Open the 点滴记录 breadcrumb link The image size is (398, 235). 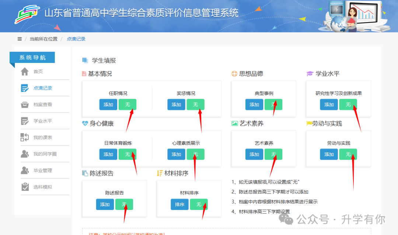tap(76, 39)
